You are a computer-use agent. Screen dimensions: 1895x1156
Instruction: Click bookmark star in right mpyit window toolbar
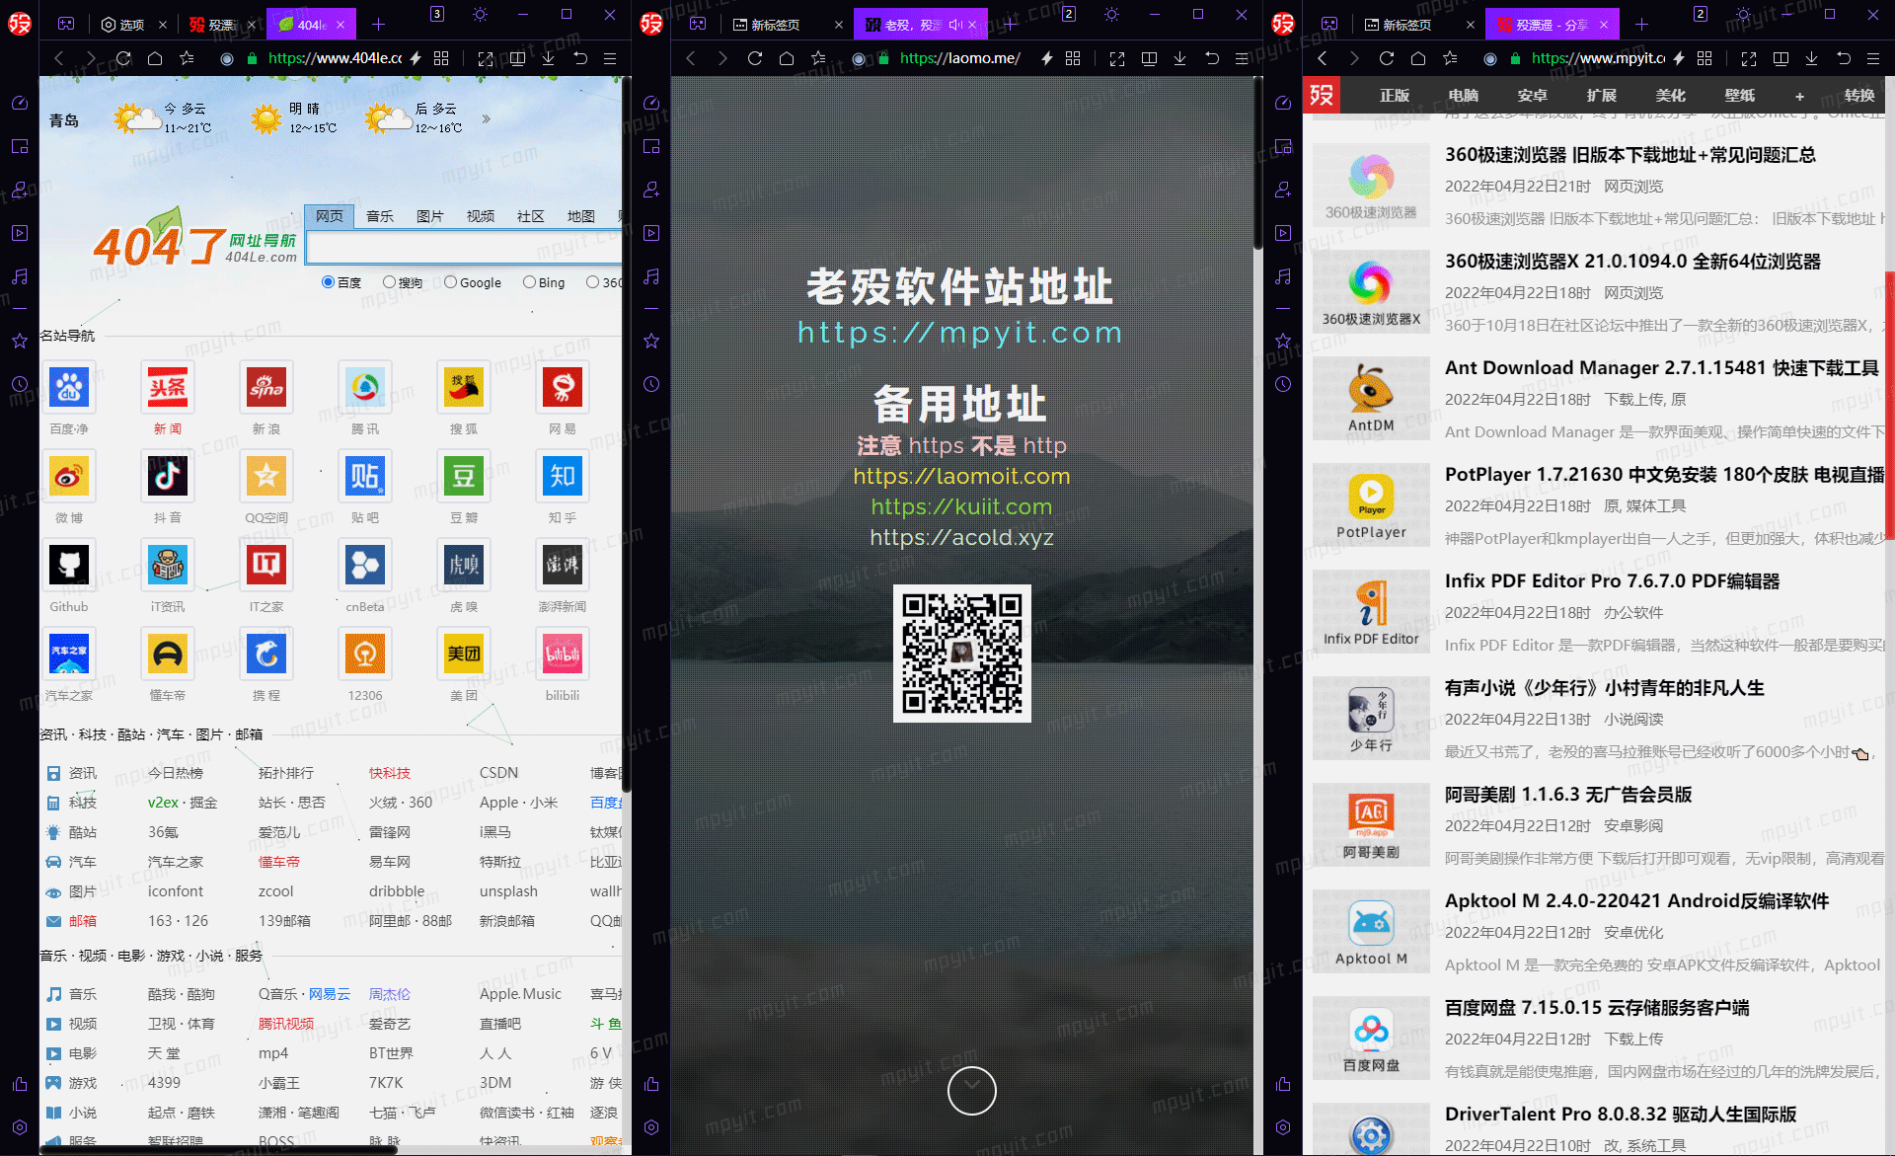point(1450,58)
